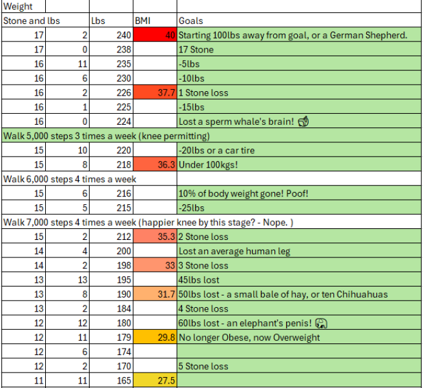Select the 'Walk 5,000 steps 3 times a week' row
The height and width of the screenshot is (388, 423).
point(211,136)
